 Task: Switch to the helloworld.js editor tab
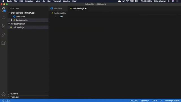[78, 8]
